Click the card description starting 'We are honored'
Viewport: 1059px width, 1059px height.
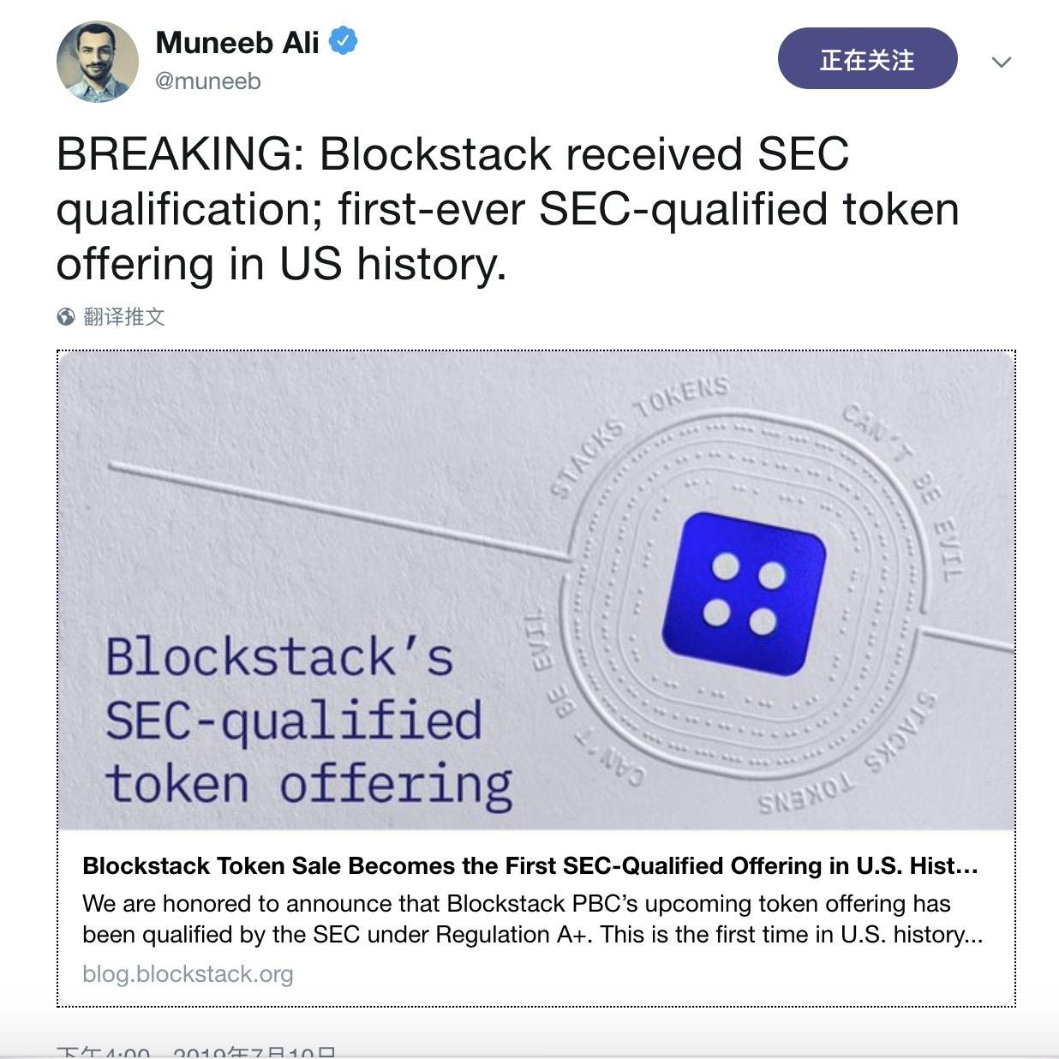click(x=531, y=918)
